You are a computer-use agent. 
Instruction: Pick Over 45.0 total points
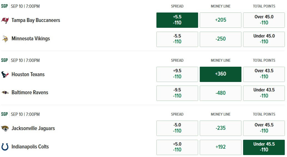point(264,20)
